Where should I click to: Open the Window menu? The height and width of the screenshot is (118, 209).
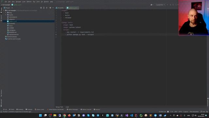(46, 2)
